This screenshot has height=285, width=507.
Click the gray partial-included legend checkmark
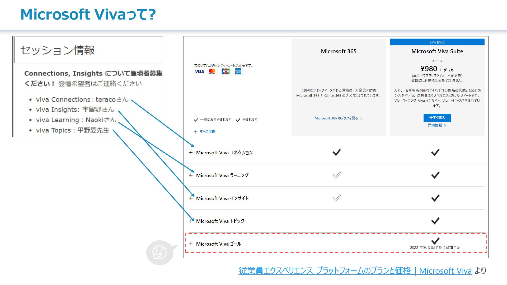[x=196, y=120]
